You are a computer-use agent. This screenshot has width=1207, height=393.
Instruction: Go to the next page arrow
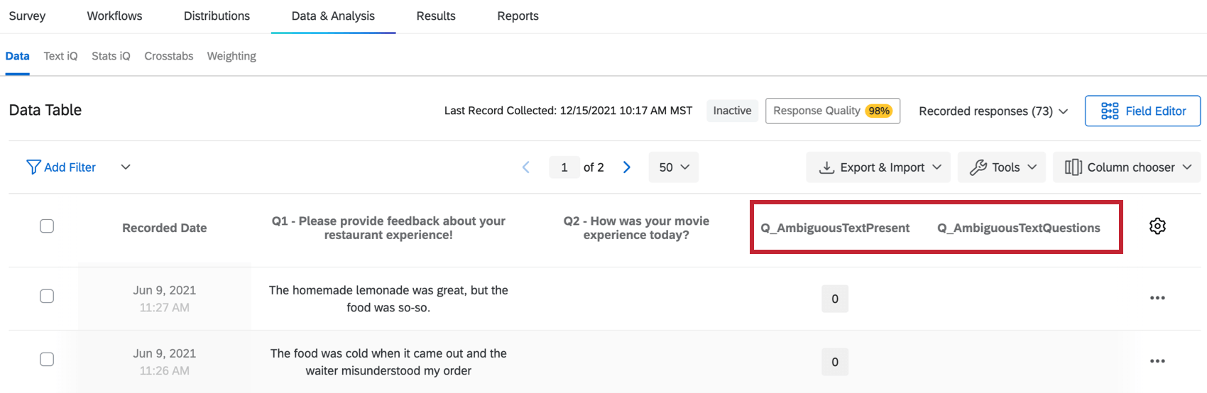[x=627, y=167]
